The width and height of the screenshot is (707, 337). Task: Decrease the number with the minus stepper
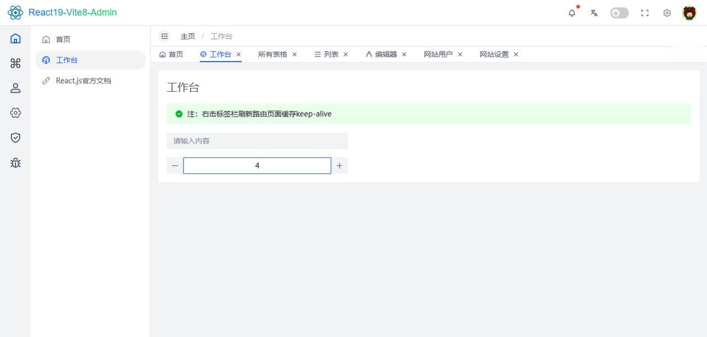pos(175,166)
